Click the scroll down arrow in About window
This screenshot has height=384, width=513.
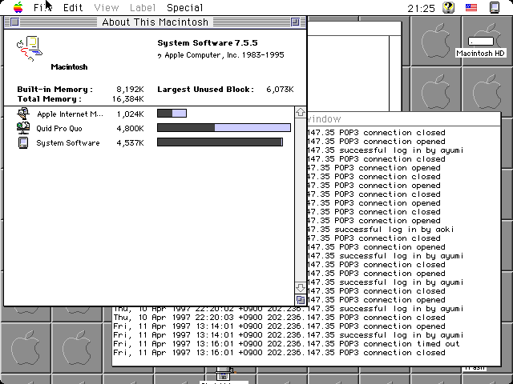pos(301,288)
